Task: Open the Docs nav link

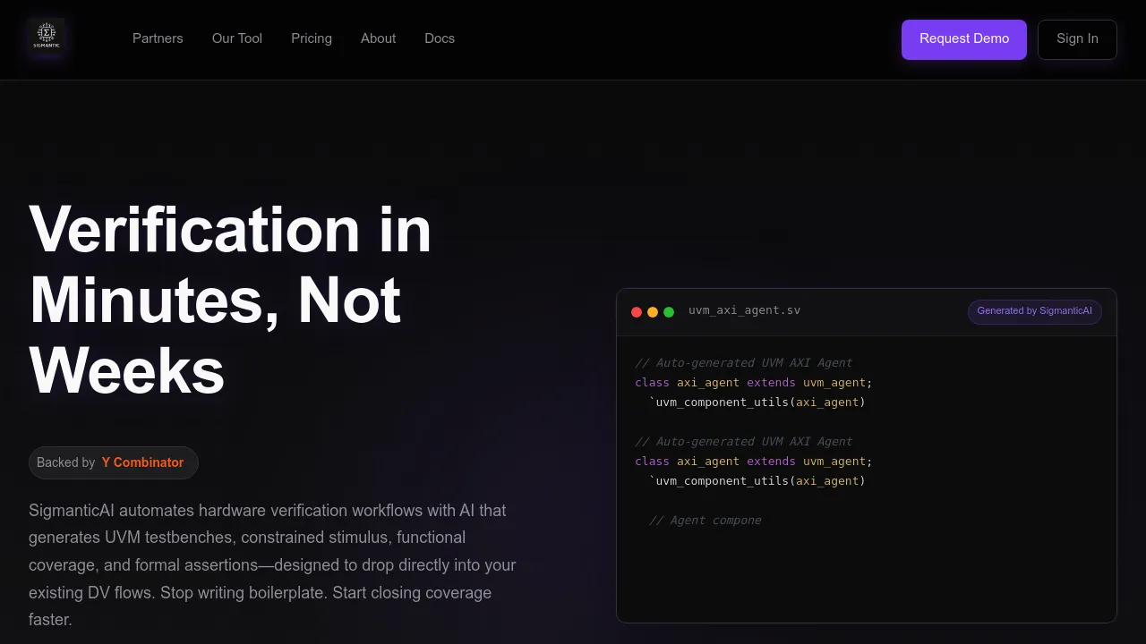Action: 440,38
